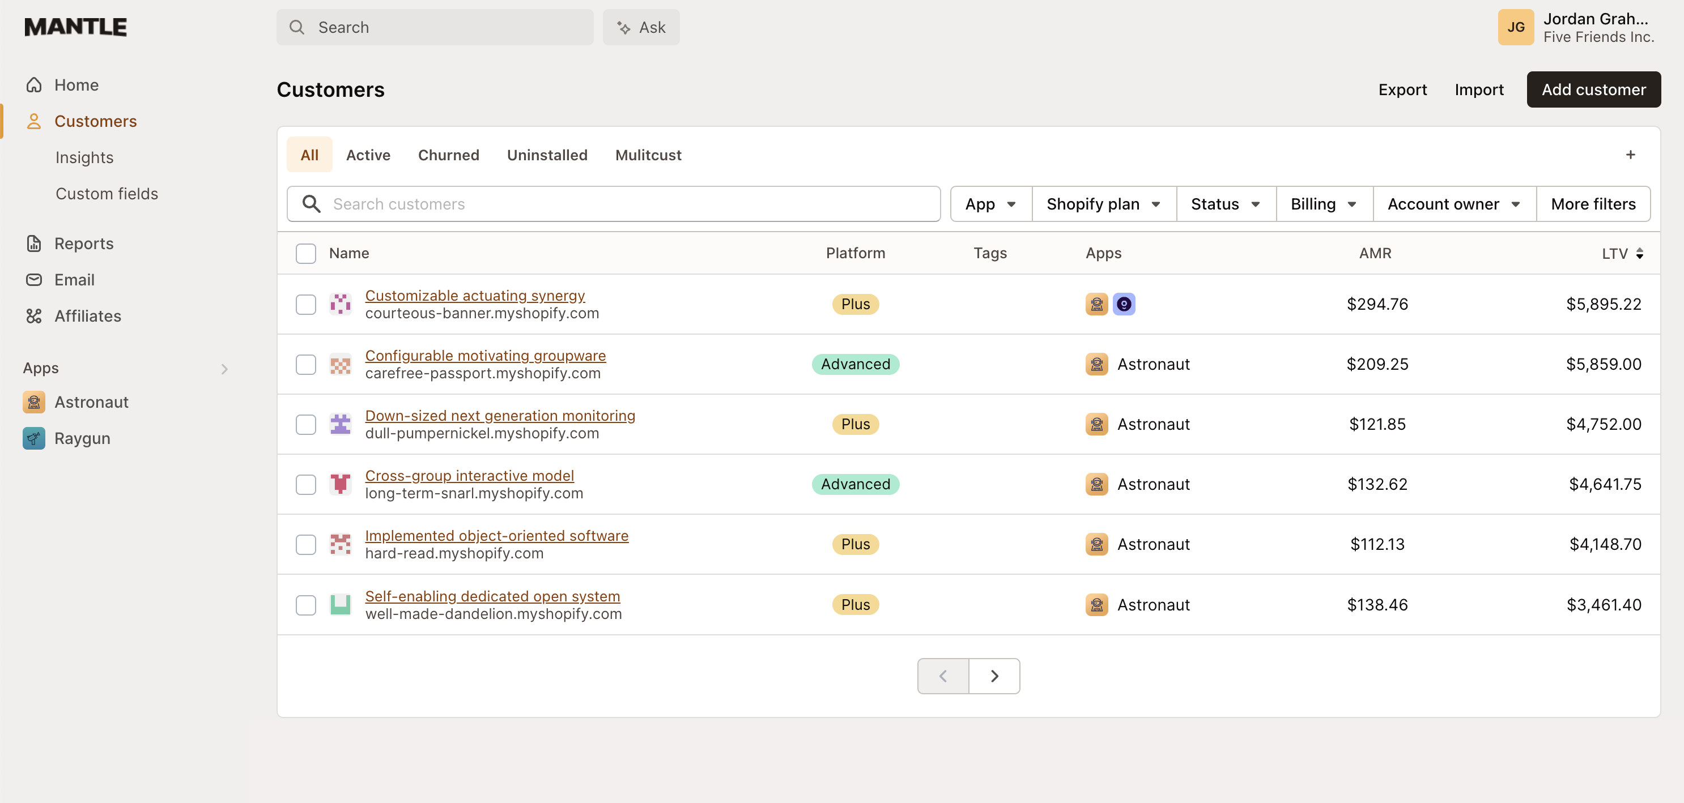This screenshot has height=803, width=1684.
Task: Open the Account owner filter dropdown
Action: click(x=1454, y=204)
